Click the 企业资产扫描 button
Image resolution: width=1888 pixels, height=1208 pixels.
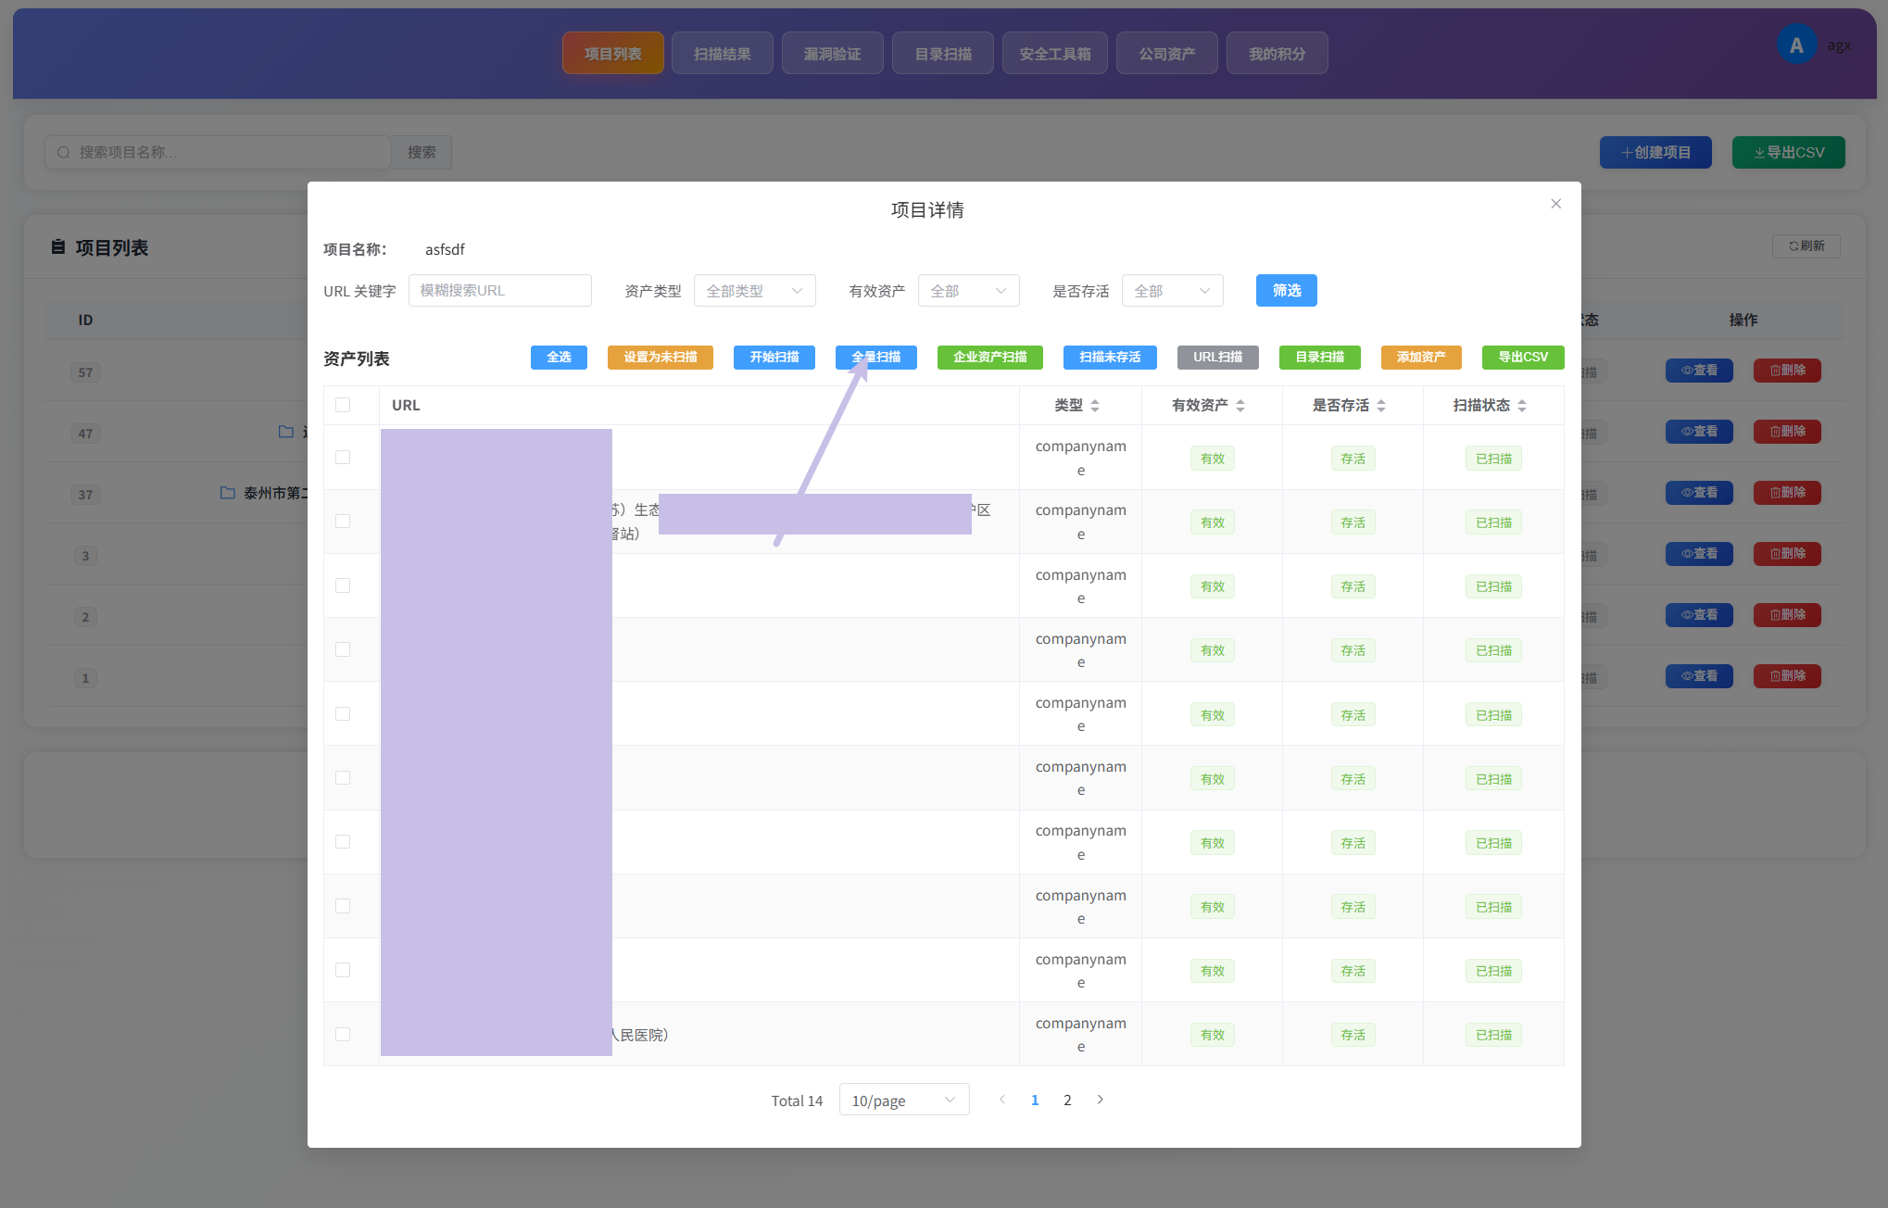(990, 358)
